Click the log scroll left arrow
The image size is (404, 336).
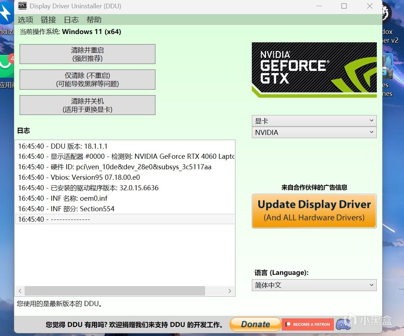pyautogui.click(x=20, y=291)
